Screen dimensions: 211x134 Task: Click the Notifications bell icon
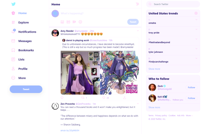13,31
